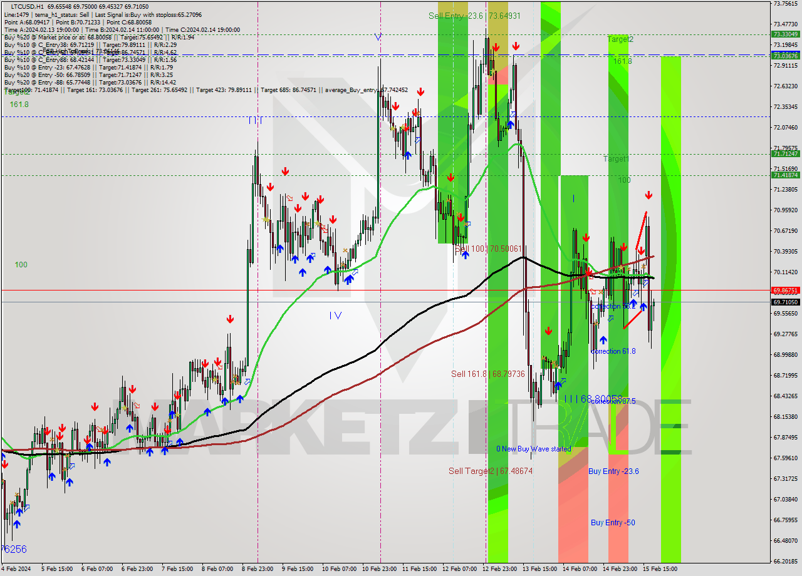The image size is (802, 576).
Task: Click the '13 Feb 15:00' time label
Action: [x=539, y=569]
